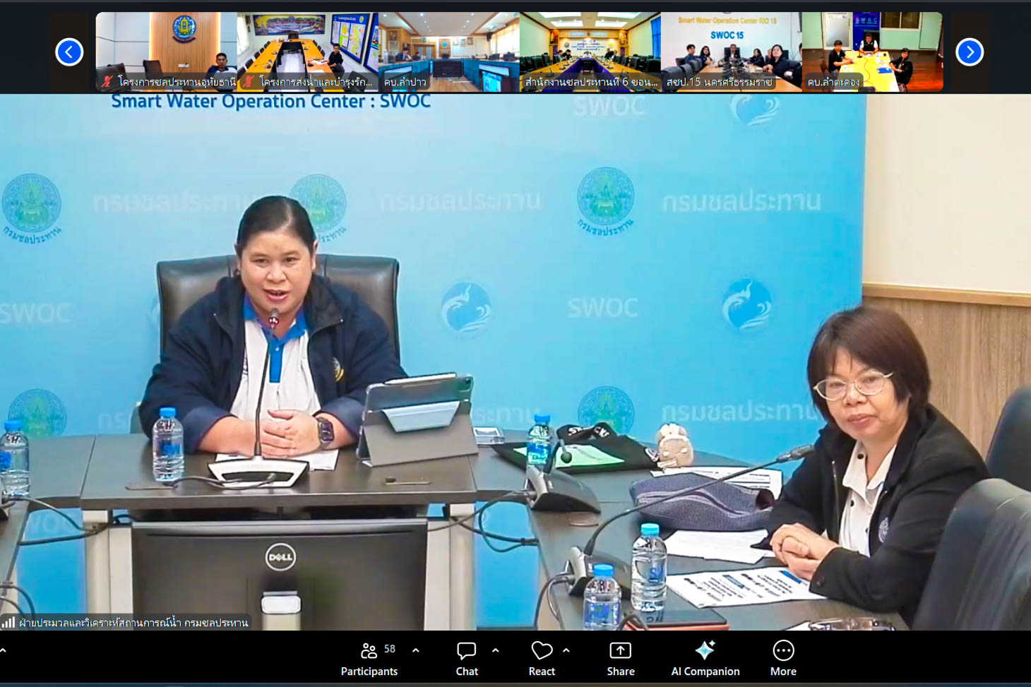Click the speaker name label at bottom left
The image size is (1031, 687).
pyautogui.click(x=133, y=623)
